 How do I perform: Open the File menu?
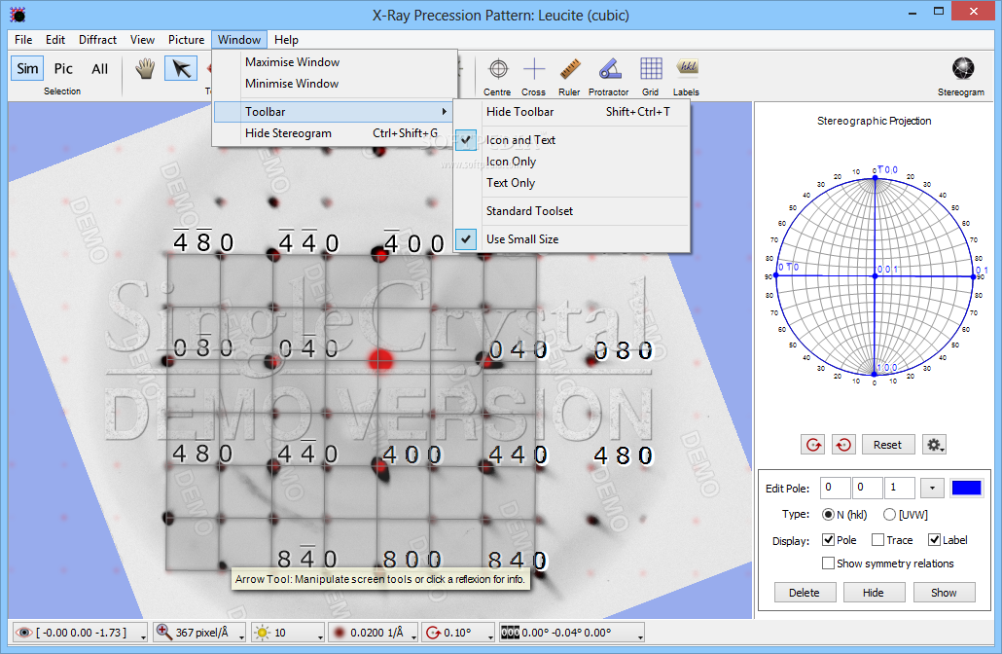(x=23, y=40)
